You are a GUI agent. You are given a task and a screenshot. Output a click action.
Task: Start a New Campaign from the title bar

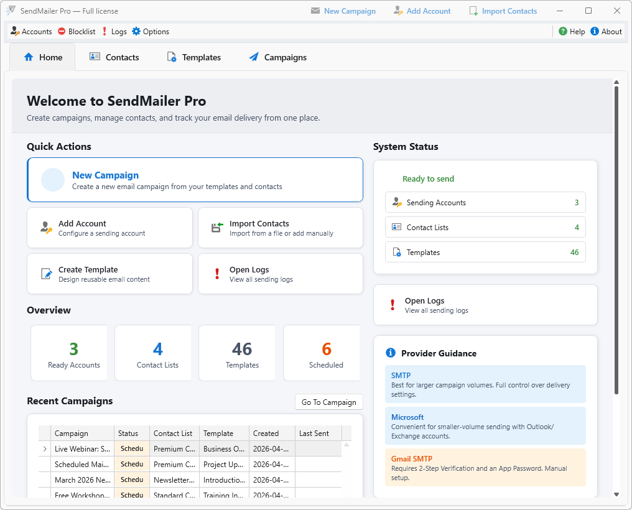[x=343, y=11]
